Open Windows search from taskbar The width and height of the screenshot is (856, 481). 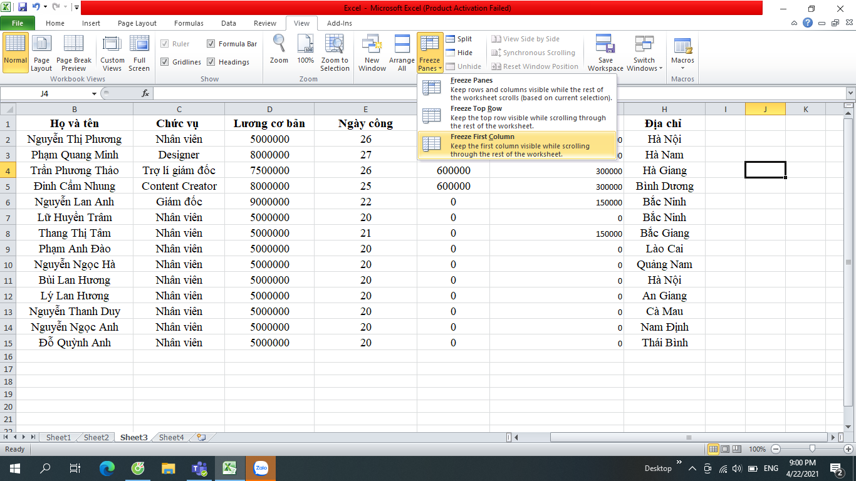46,468
